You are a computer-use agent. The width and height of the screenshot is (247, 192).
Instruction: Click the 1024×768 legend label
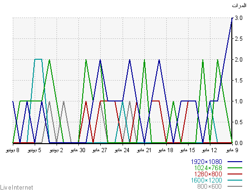pyautogui.click(x=208, y=168)
